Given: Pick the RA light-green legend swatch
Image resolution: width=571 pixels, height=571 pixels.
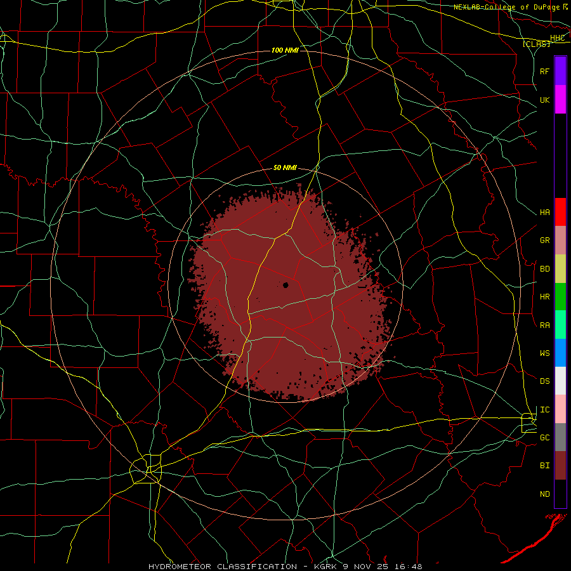Looking at the screenshot, I should [x=560, y=325].
